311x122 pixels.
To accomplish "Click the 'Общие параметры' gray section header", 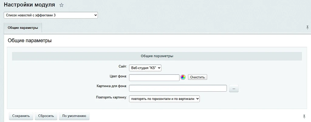I will pos(157,56).
